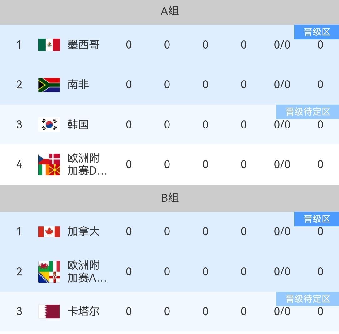
Task: Select the A组 group header
Action: [169, 11]
